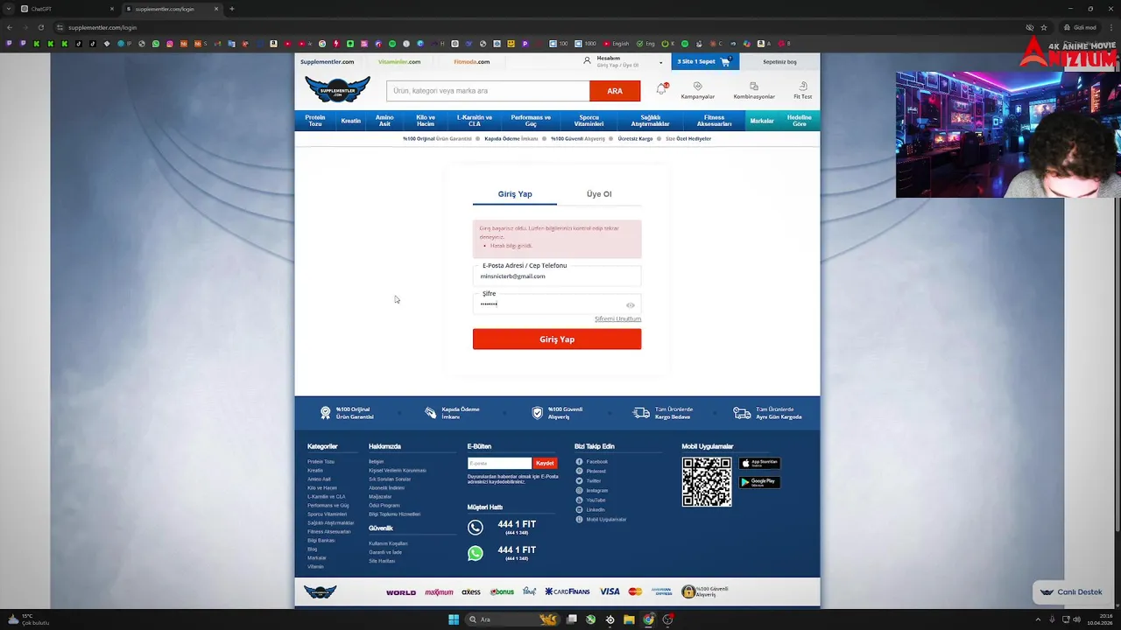Open Fitness Aksesuarları menu
Image resolution: width=1121 pixels, height=630 pixels.
(x=714, y=121)
